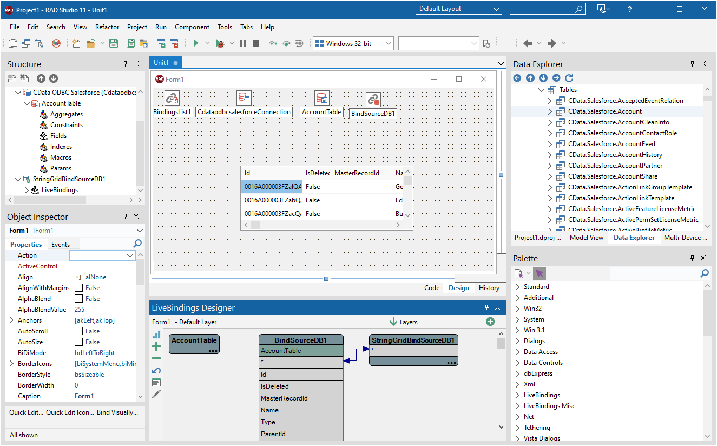Click the Run Without Debugging ladybug icon
This screenshot has width=717, height=446.
click(220, 43)
